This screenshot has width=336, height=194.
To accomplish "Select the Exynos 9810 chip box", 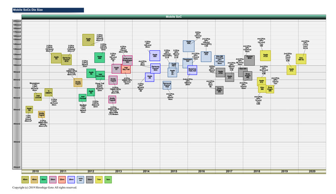I will coord(249,60).
